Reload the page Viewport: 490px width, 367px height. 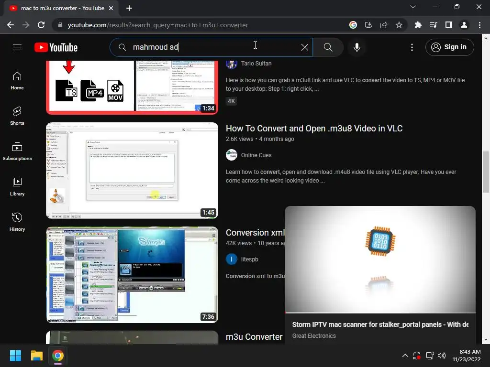[x=41, y=25]
